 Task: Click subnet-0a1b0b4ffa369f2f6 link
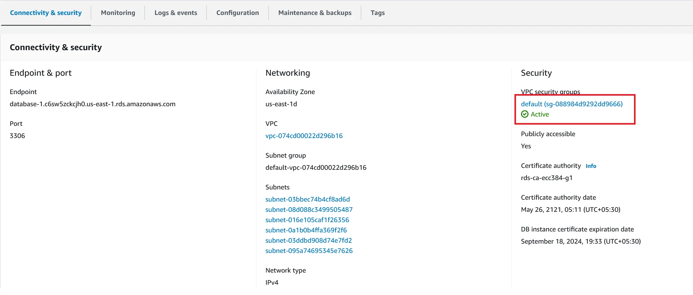(306, 230)
